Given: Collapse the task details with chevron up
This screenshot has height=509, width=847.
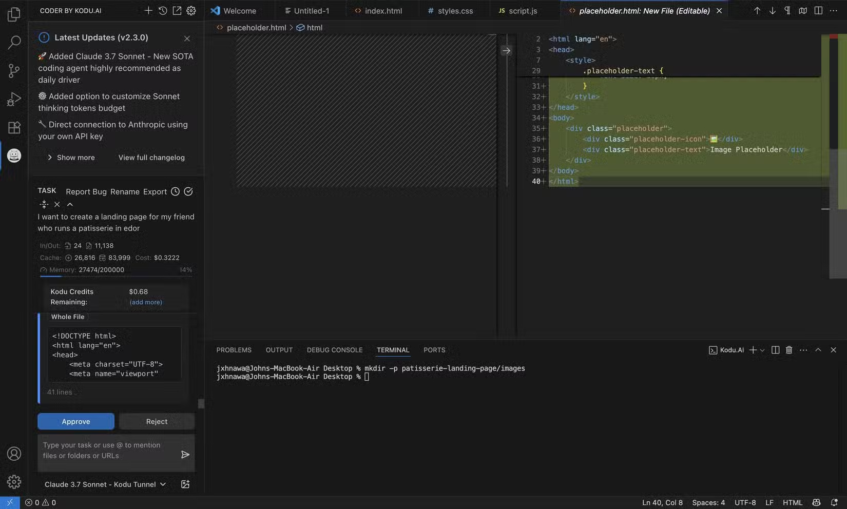Looking at the screenshot, I should point(70,204).
